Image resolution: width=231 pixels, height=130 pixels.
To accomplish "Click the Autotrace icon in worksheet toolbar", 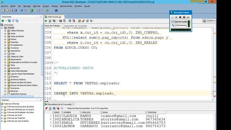I will click(60, 21).
